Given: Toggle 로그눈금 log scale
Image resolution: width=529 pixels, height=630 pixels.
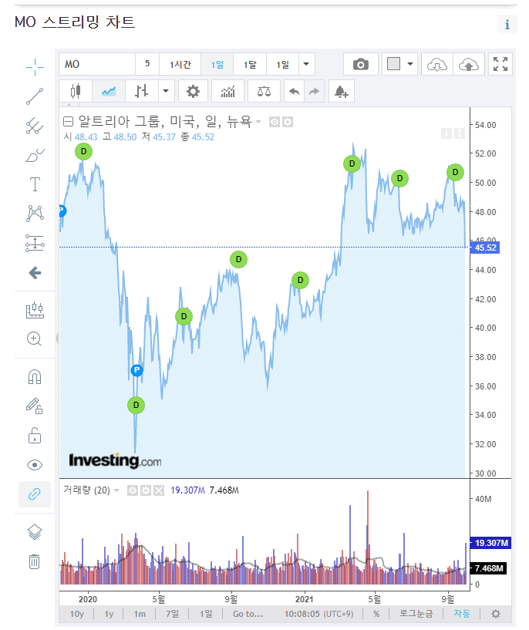Looking at the screenshot, I should [416, 614].
